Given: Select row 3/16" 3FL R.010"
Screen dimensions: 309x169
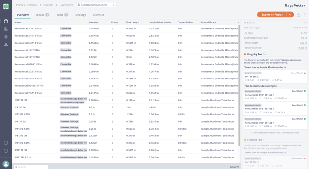Looking at the screenshot, I should pos(125,157).
